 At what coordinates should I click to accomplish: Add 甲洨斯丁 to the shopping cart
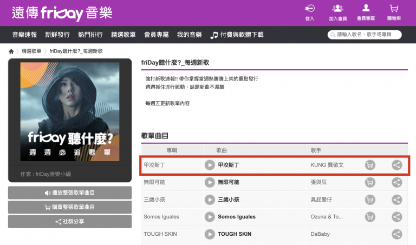[370, 165]
